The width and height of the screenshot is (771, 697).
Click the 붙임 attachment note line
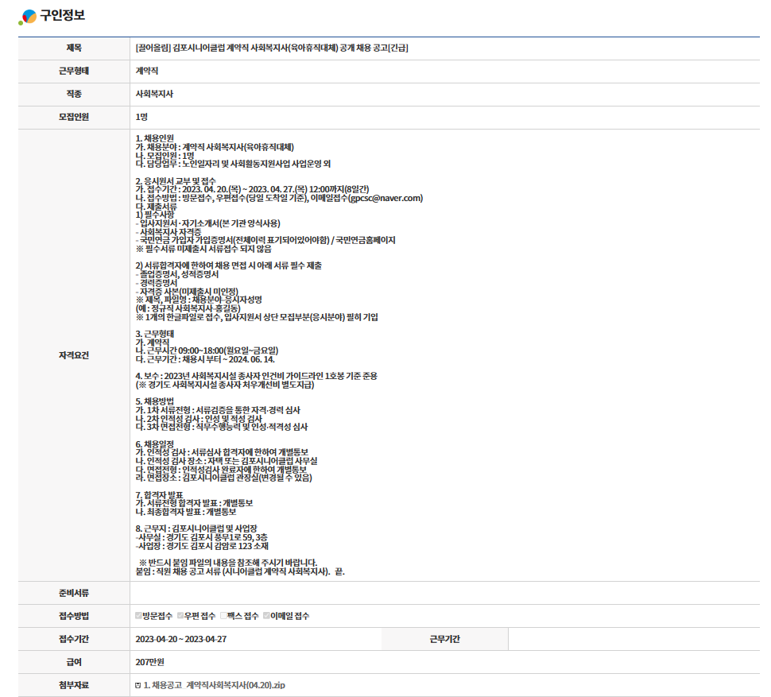(x=240, y=571)
